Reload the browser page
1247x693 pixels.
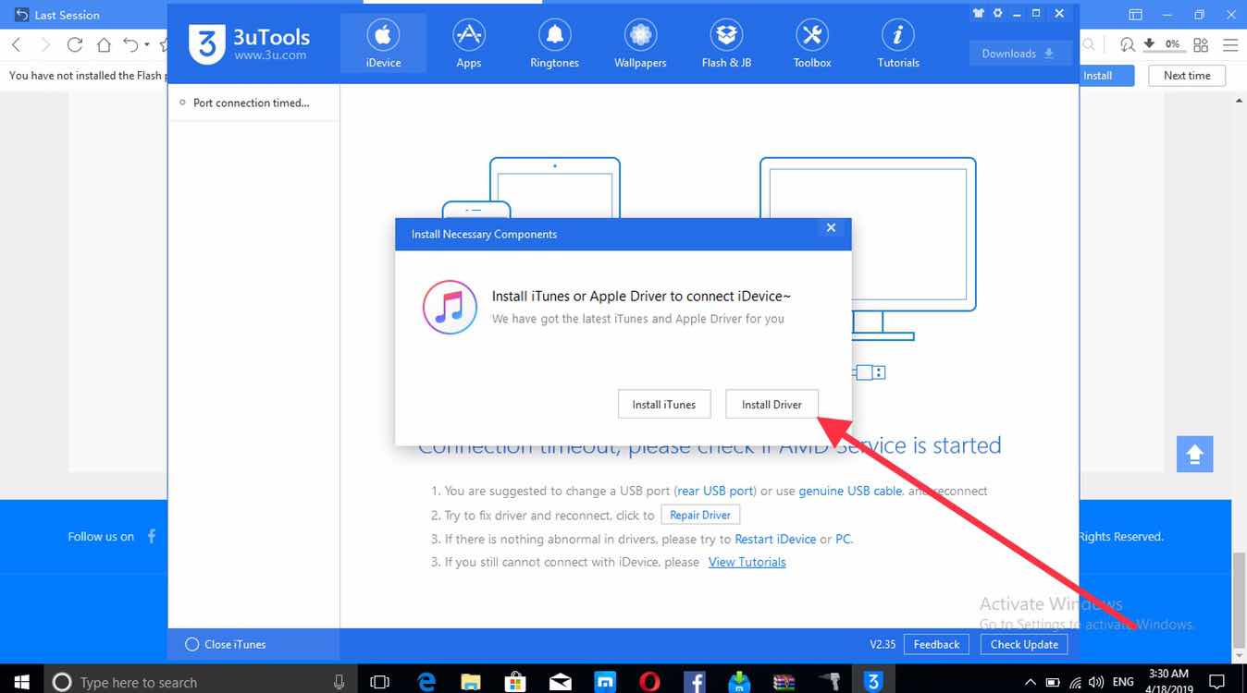pos(75,44)
